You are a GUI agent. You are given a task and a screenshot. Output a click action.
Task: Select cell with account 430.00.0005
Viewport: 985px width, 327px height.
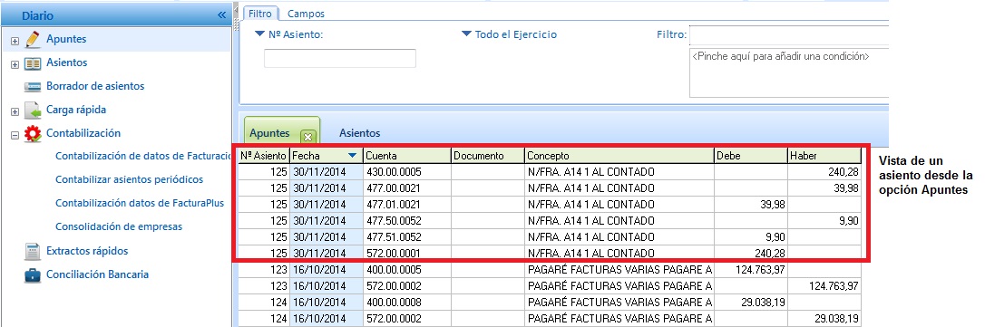pyautogui.click(x=407, y=172)
